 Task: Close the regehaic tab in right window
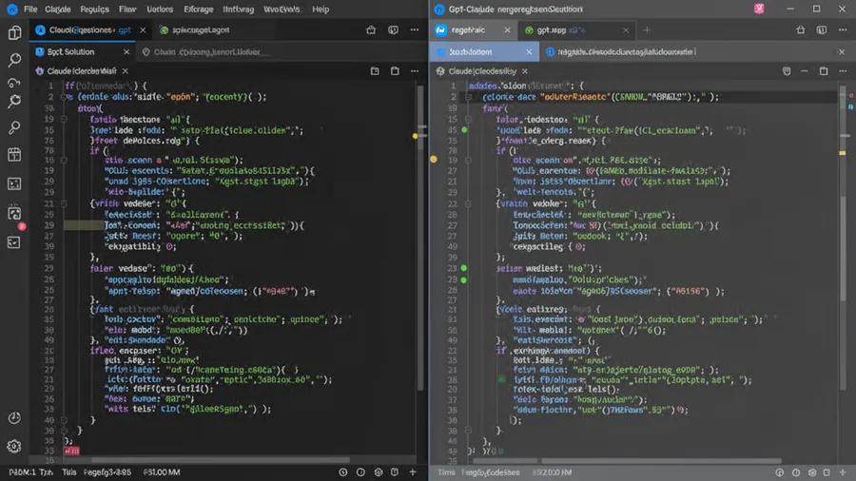(507, 30)
